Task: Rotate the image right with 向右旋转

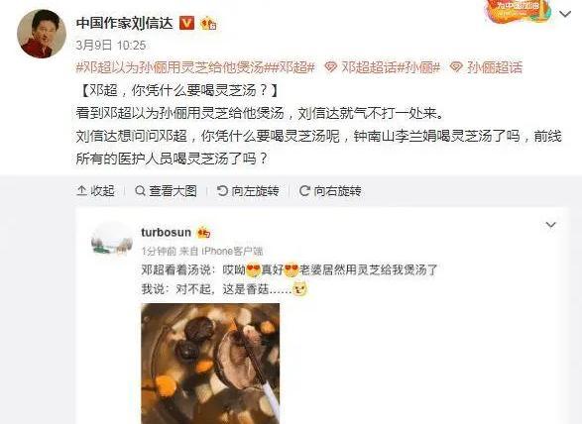Action: click(x=330, y=191)
